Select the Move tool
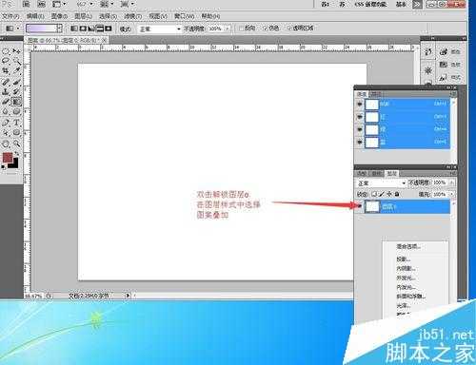This screenshot has height=365, width=476. (16, 51)
